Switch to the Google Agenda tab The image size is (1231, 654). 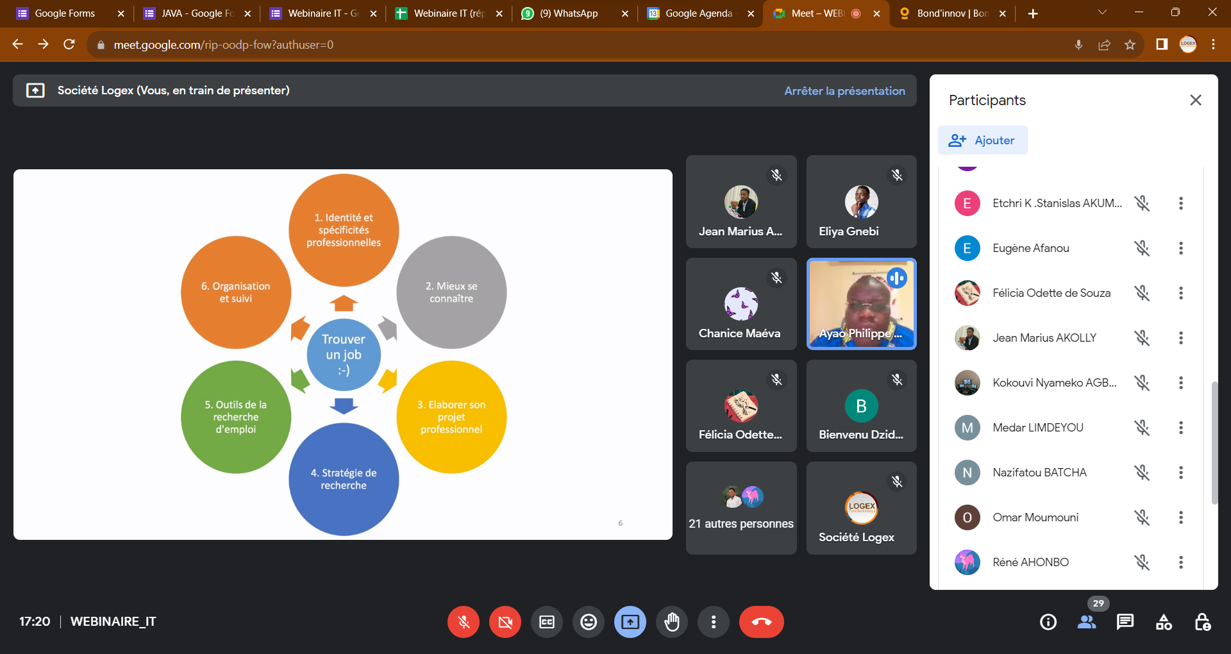698,13
